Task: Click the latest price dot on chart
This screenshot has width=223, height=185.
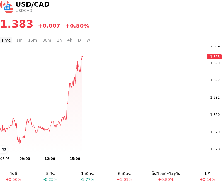Action: coord(82,57)
